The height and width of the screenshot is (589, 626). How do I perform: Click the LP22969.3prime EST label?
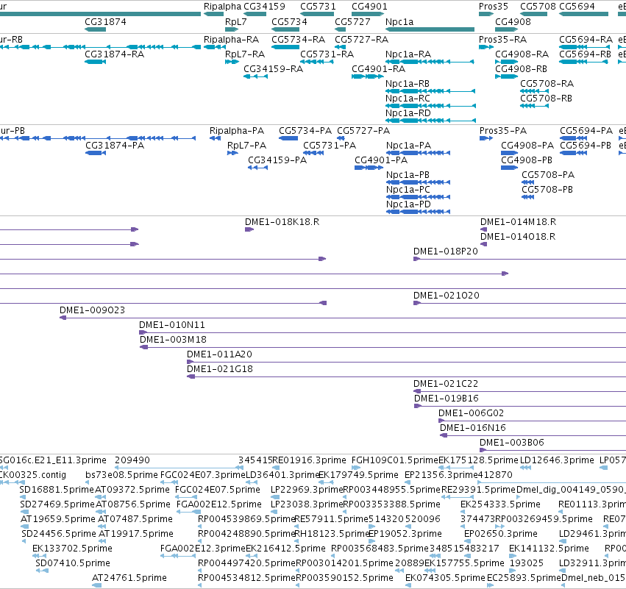pos(307,489)
